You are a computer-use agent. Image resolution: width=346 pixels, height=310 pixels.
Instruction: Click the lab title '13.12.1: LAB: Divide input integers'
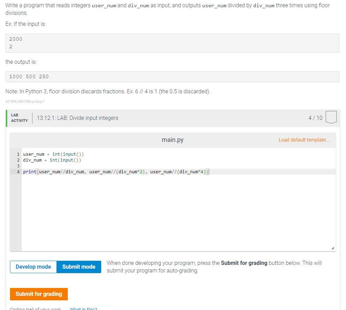(x=77, y=117)
